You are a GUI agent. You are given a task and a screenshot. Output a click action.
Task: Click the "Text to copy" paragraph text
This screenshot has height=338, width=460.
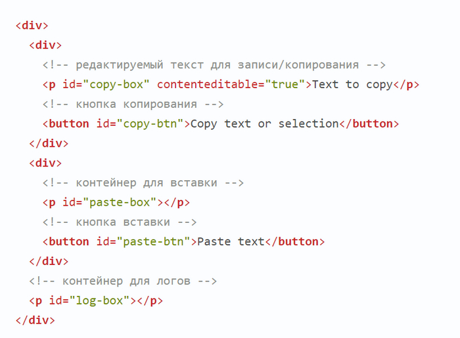352,84
